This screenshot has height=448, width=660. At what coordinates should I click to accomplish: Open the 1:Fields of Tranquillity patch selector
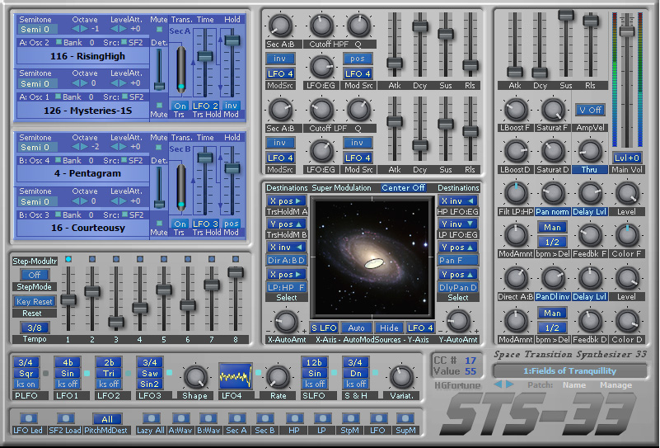point(570,371)
